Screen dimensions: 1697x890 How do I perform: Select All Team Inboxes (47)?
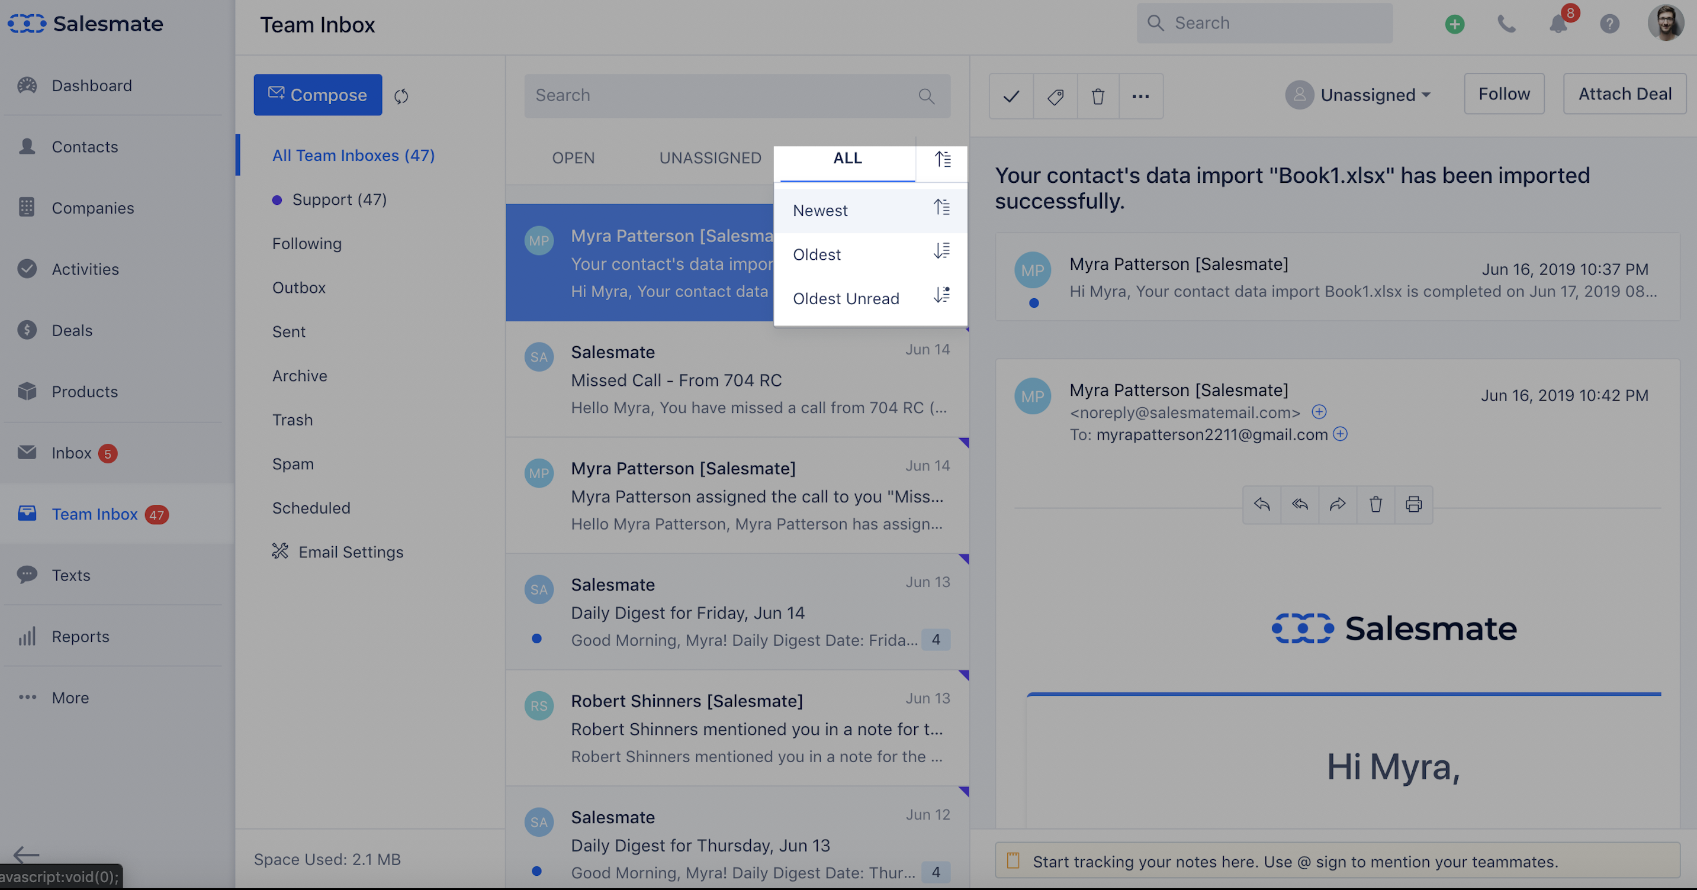[x=353, y=156]
